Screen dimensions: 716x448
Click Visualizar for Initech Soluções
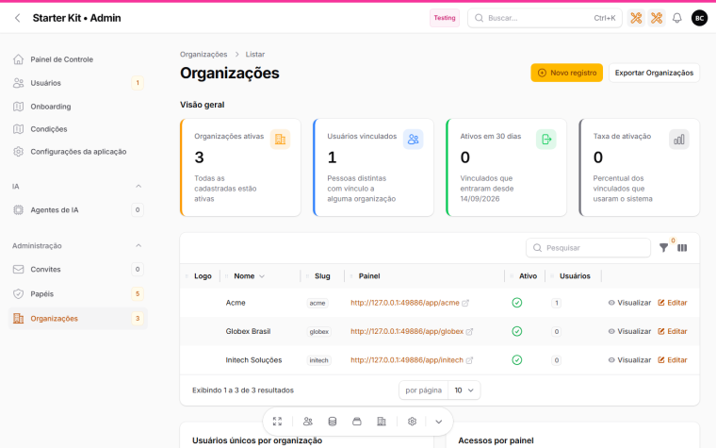pos(629,360)
